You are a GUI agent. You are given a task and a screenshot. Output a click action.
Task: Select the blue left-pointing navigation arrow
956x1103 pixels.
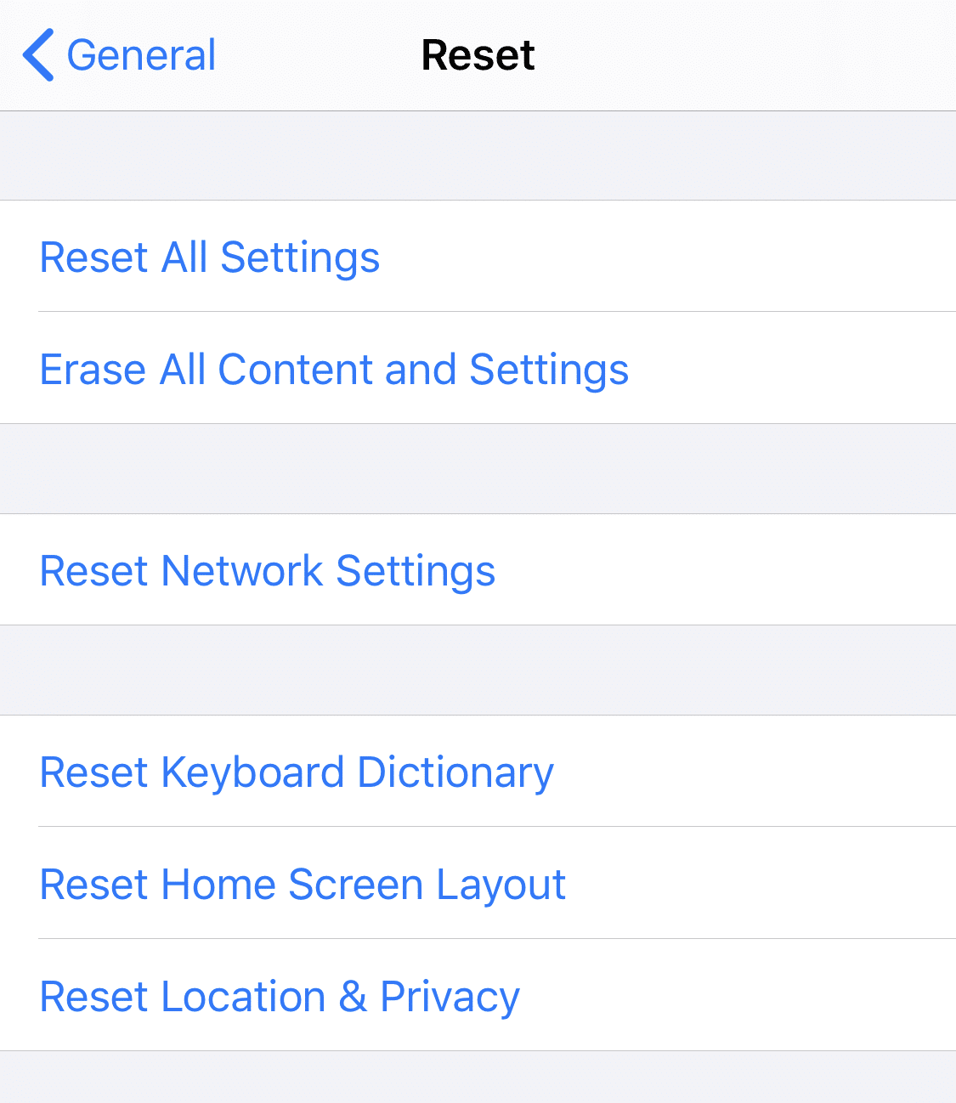pos(37,54)
